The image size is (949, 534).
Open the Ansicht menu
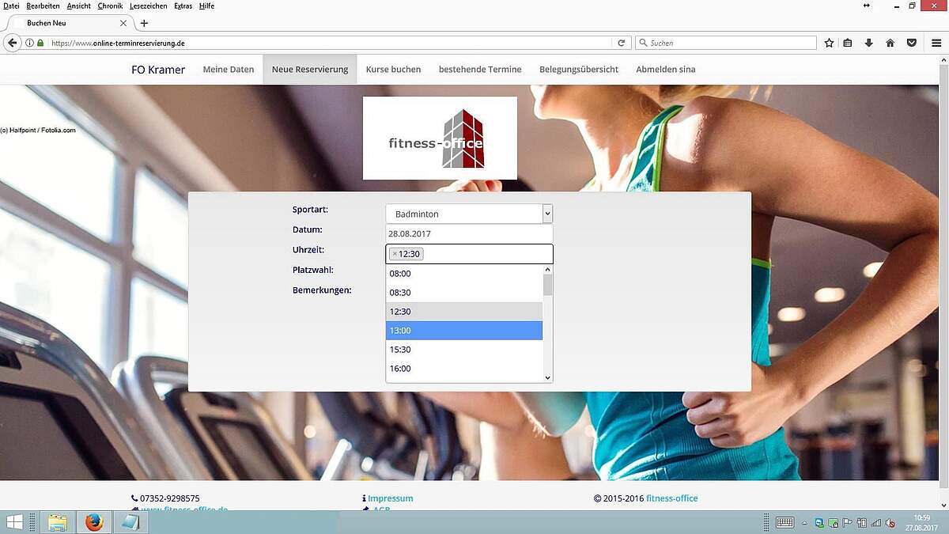click(x=79, y=6)
